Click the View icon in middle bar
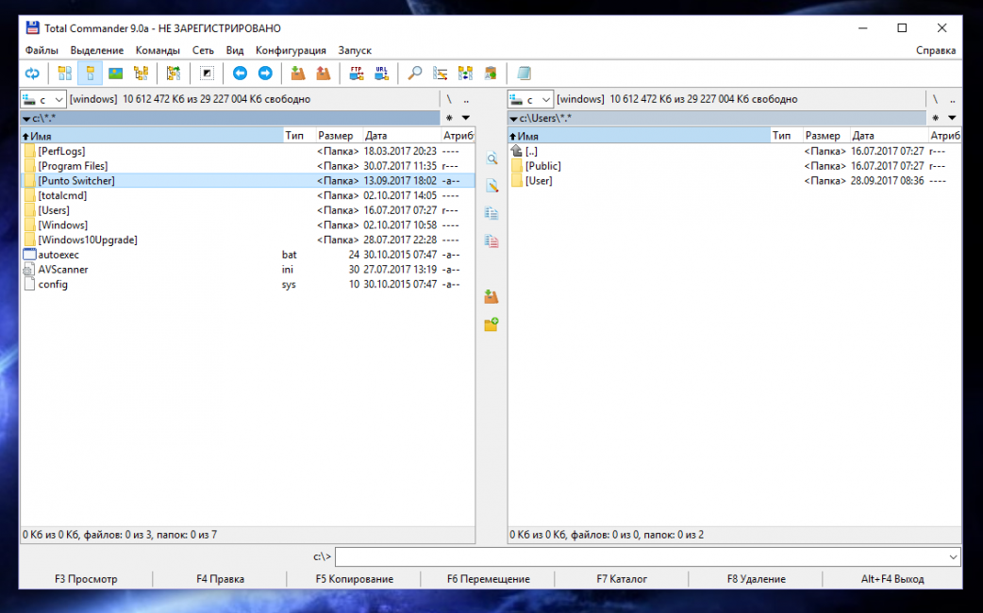Viewport: 983px width, 613px height. [491, 158]
